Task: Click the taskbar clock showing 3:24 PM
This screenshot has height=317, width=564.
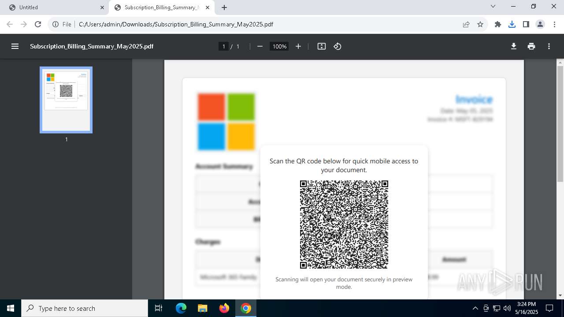Action: [x=527, y=308]
